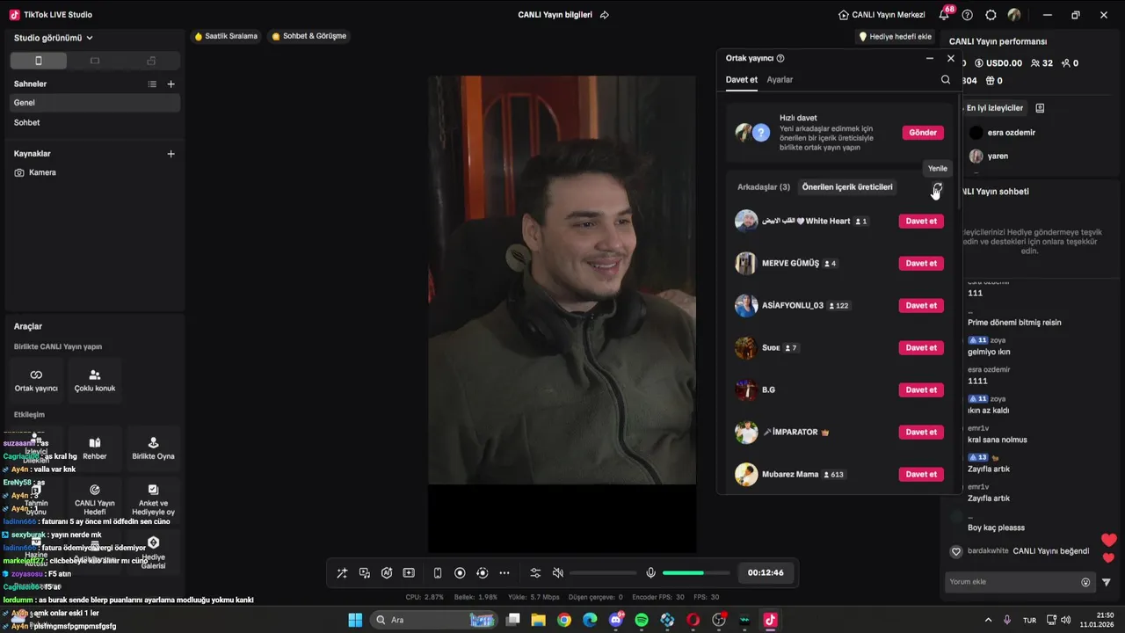Open the Hediye Galerisi tool
Image resolution: width=1125 pixels, height=633 pixels.
click(x=153, y=552)
